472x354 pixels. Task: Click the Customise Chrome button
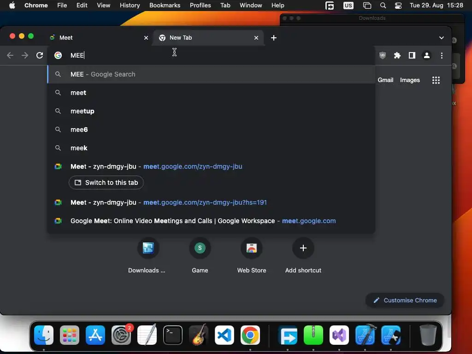(x=405, y=301)
